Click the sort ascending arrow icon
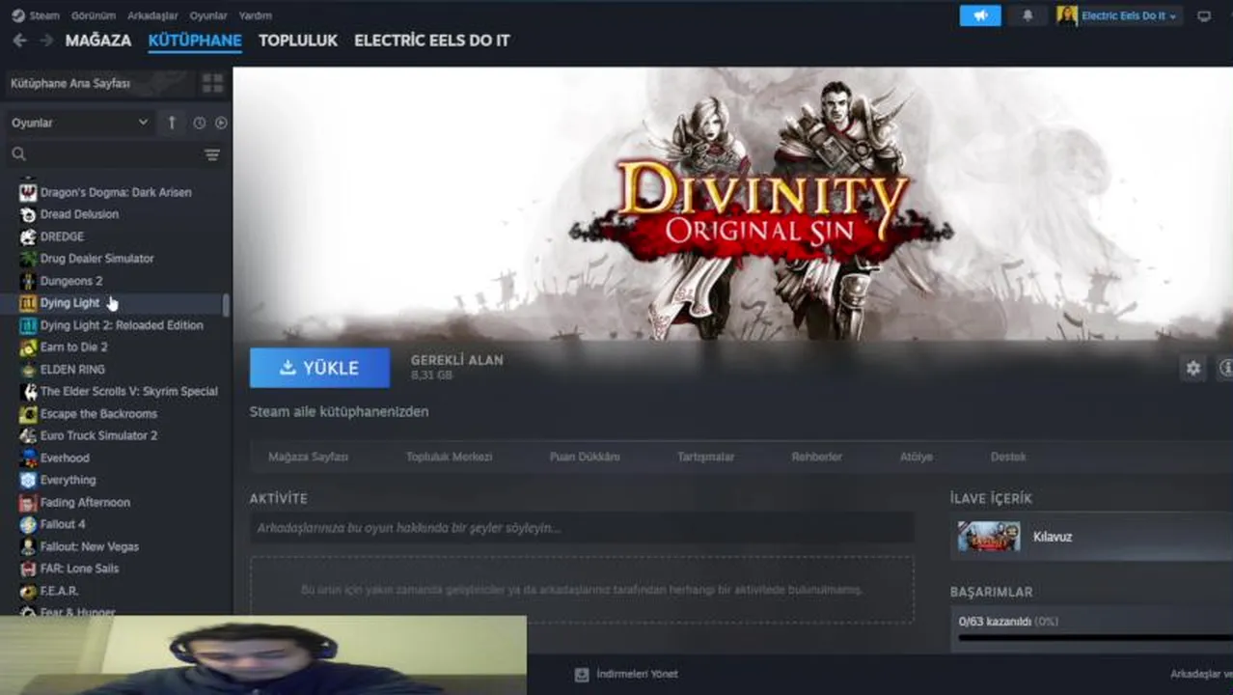The height and width of the screenshot is (695, 1233). pos(172,123)
